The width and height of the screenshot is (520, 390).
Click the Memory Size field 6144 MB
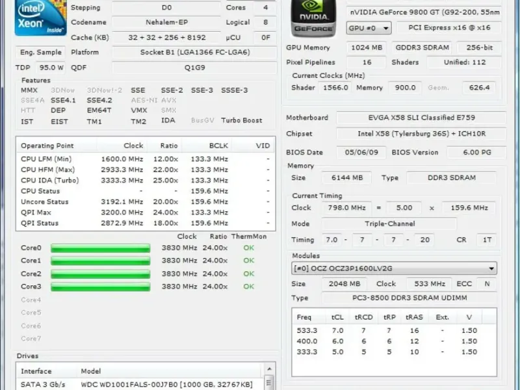coord(346,178)
